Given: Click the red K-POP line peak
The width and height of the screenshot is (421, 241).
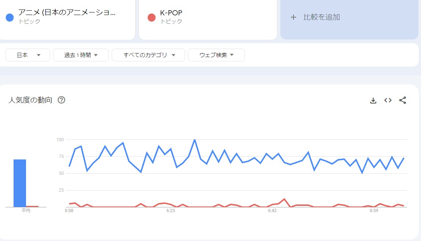Looking at the screenshot, I should point(284,199).
